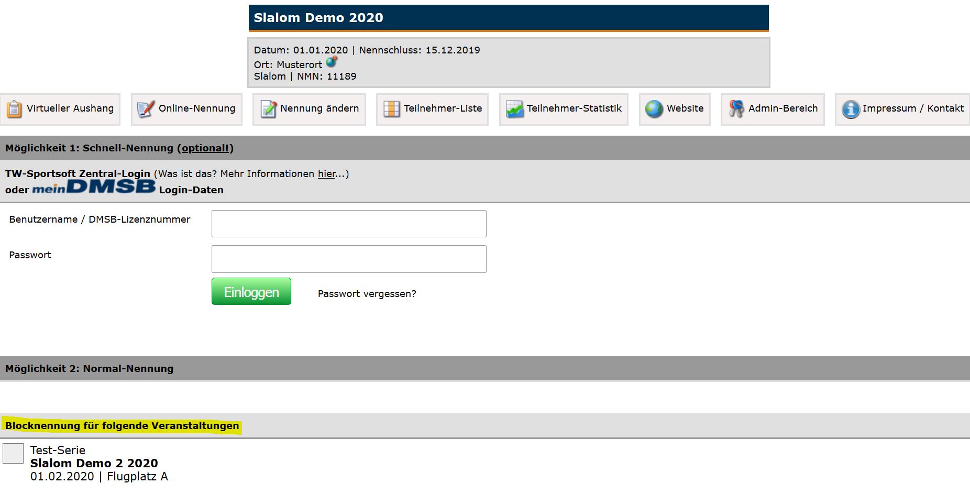Go to the Teilnehmer-Liste page
Image resolution: width=970 pixels, height=494 pixels.
coord(443,108)
